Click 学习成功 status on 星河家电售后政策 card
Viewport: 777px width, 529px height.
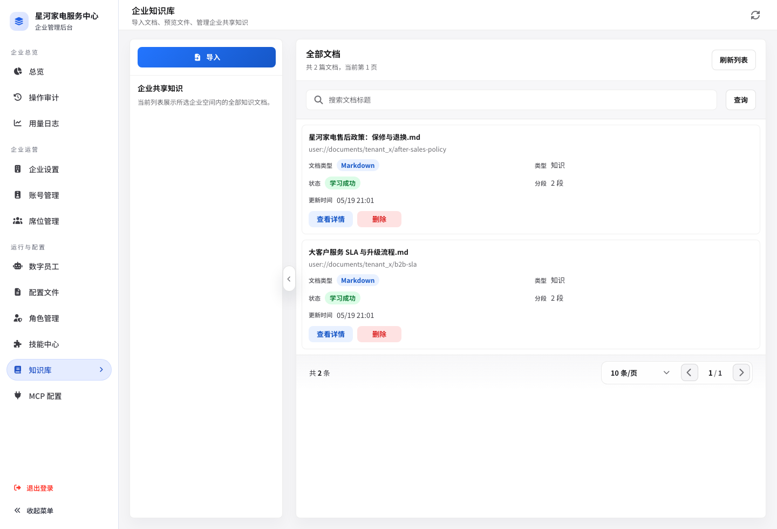pyautogui.click(x=343, y=184)
